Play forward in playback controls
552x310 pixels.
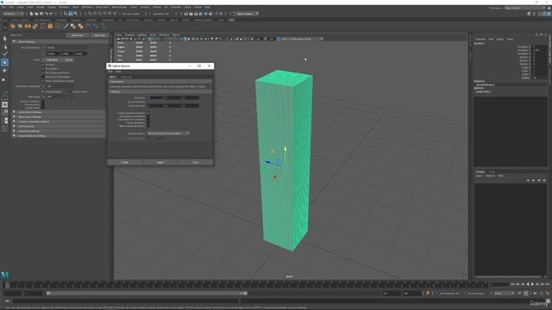click(x=532, y=284)
